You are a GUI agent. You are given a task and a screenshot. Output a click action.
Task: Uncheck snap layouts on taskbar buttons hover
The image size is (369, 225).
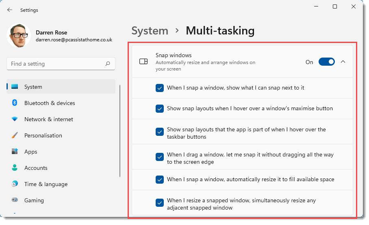(x=160, y=132)
